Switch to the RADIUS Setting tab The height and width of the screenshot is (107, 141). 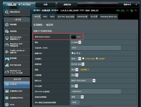click(82, 17)
